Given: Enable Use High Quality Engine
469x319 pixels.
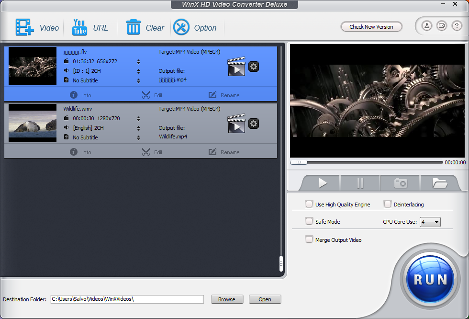Looking at the screenshot, I should (x=309, y=204).
